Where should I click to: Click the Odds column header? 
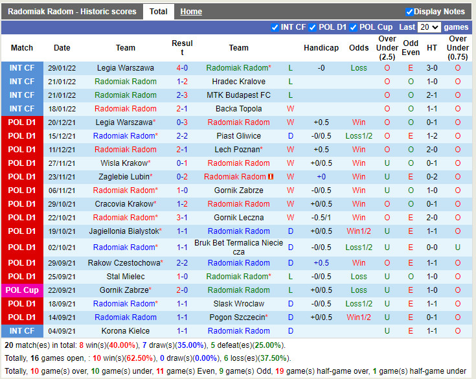pyautogui.click(x=359, y=48)
